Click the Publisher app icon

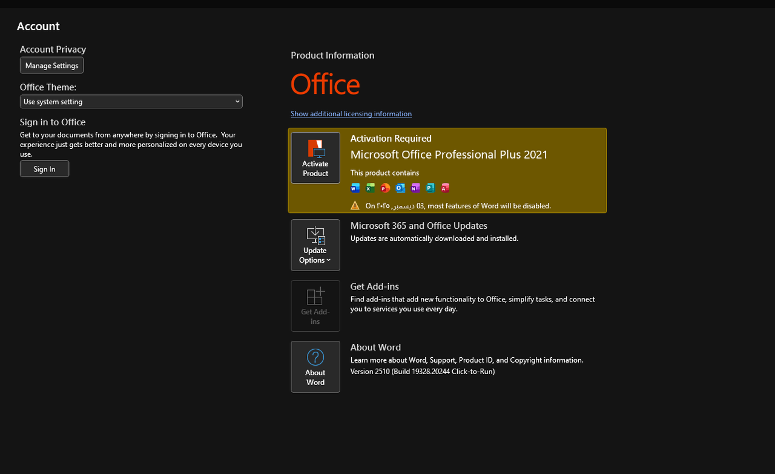tap(430, 188)
